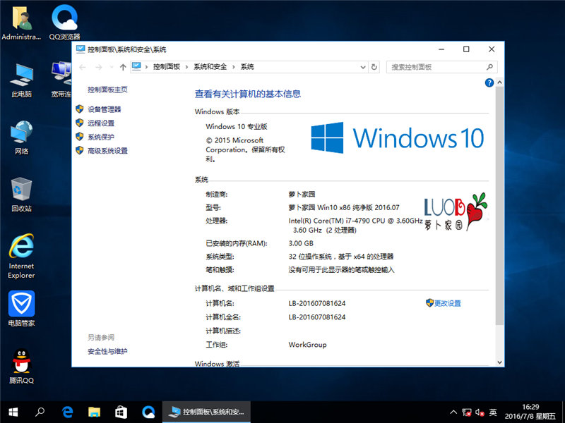Open 电脑管家 desktop icon

point(22,309)
